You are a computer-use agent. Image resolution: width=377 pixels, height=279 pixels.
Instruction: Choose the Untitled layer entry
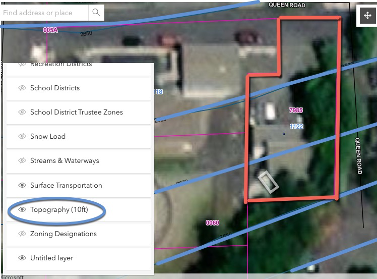52,258
